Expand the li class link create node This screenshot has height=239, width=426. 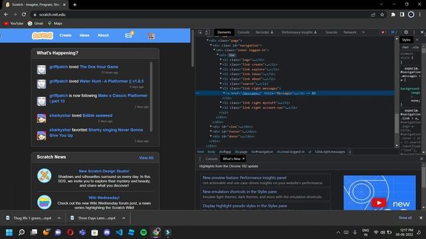click(220, 64)
